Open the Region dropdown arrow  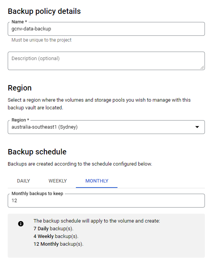pyautogui.click(x=197, y=127)
